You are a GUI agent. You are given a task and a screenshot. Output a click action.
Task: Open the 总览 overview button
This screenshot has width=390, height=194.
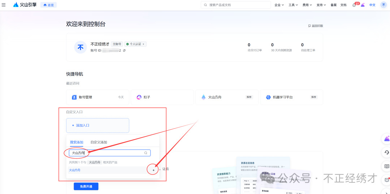coord(48,5)
